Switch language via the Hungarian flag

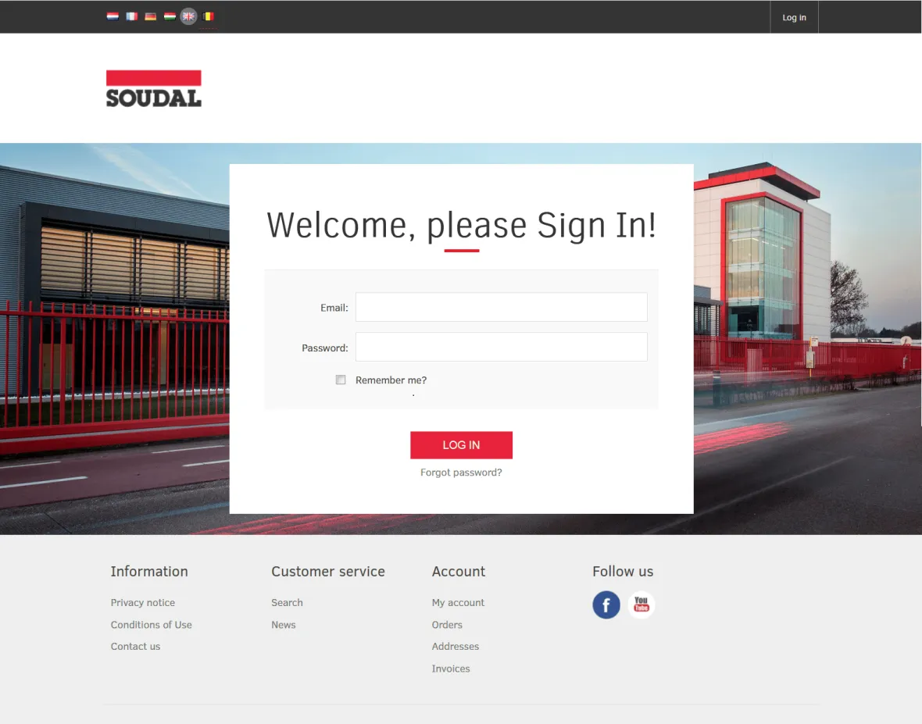coord(170,16)
